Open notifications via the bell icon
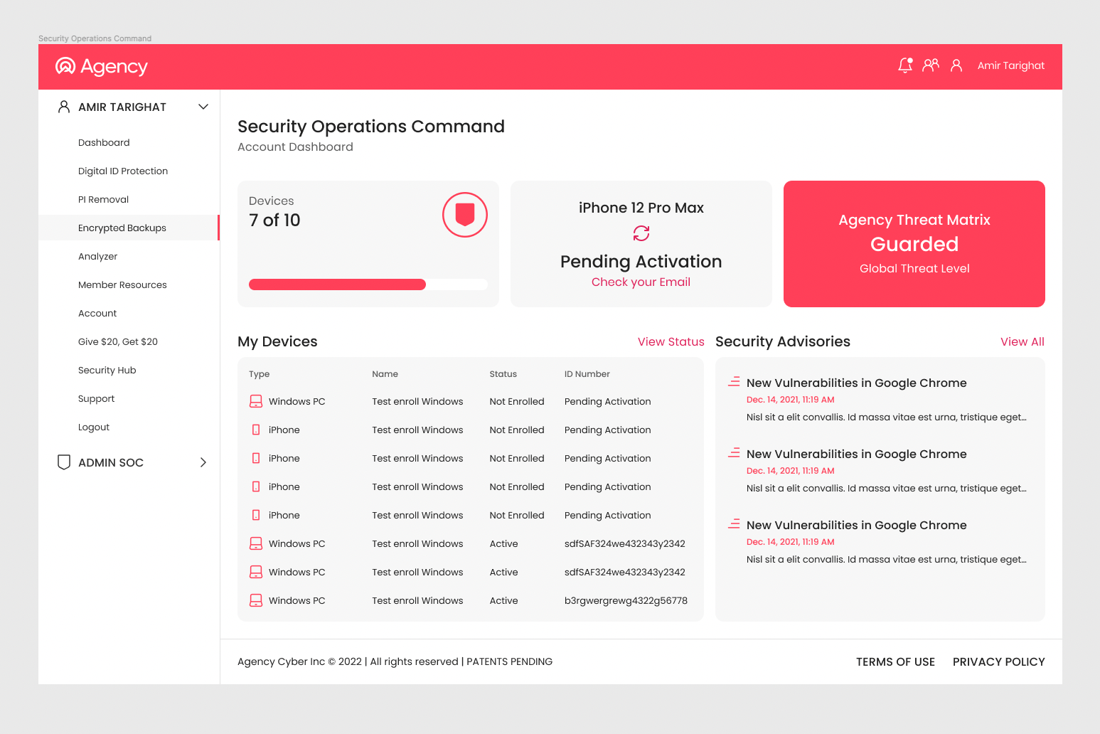This screenshot has width=1100, height=734. pos(904,65)
